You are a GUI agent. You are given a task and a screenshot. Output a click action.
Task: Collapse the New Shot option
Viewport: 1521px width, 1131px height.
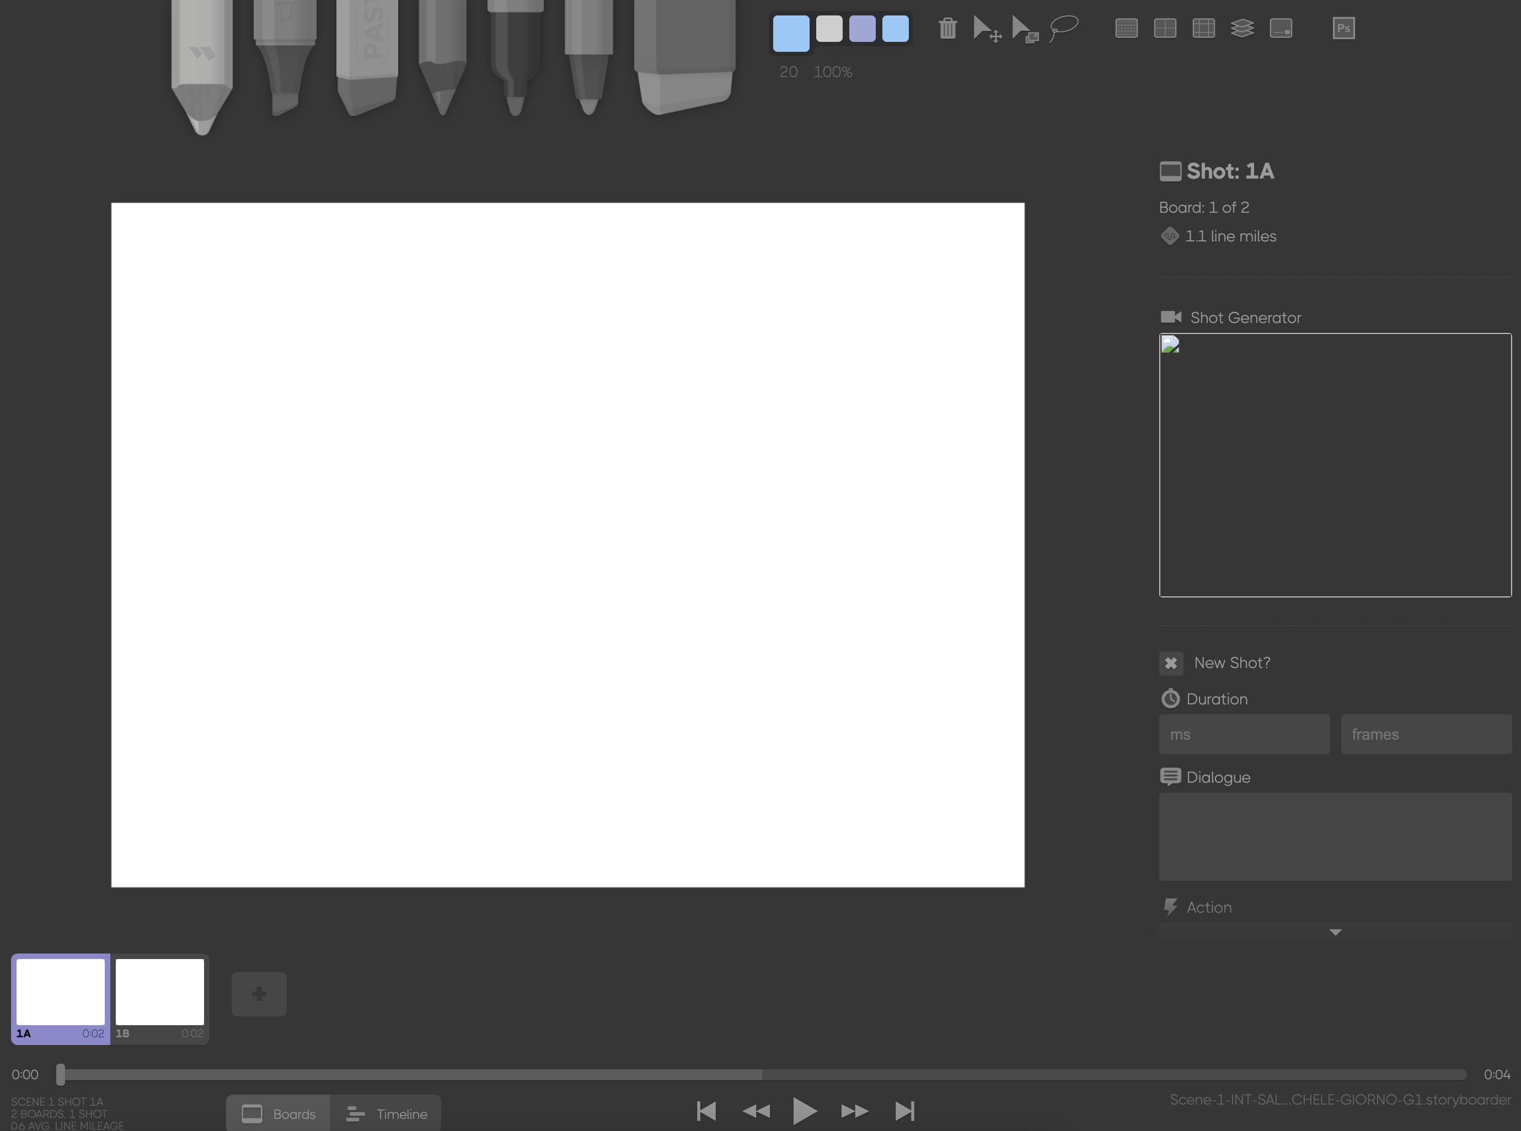coord(1171,663)
